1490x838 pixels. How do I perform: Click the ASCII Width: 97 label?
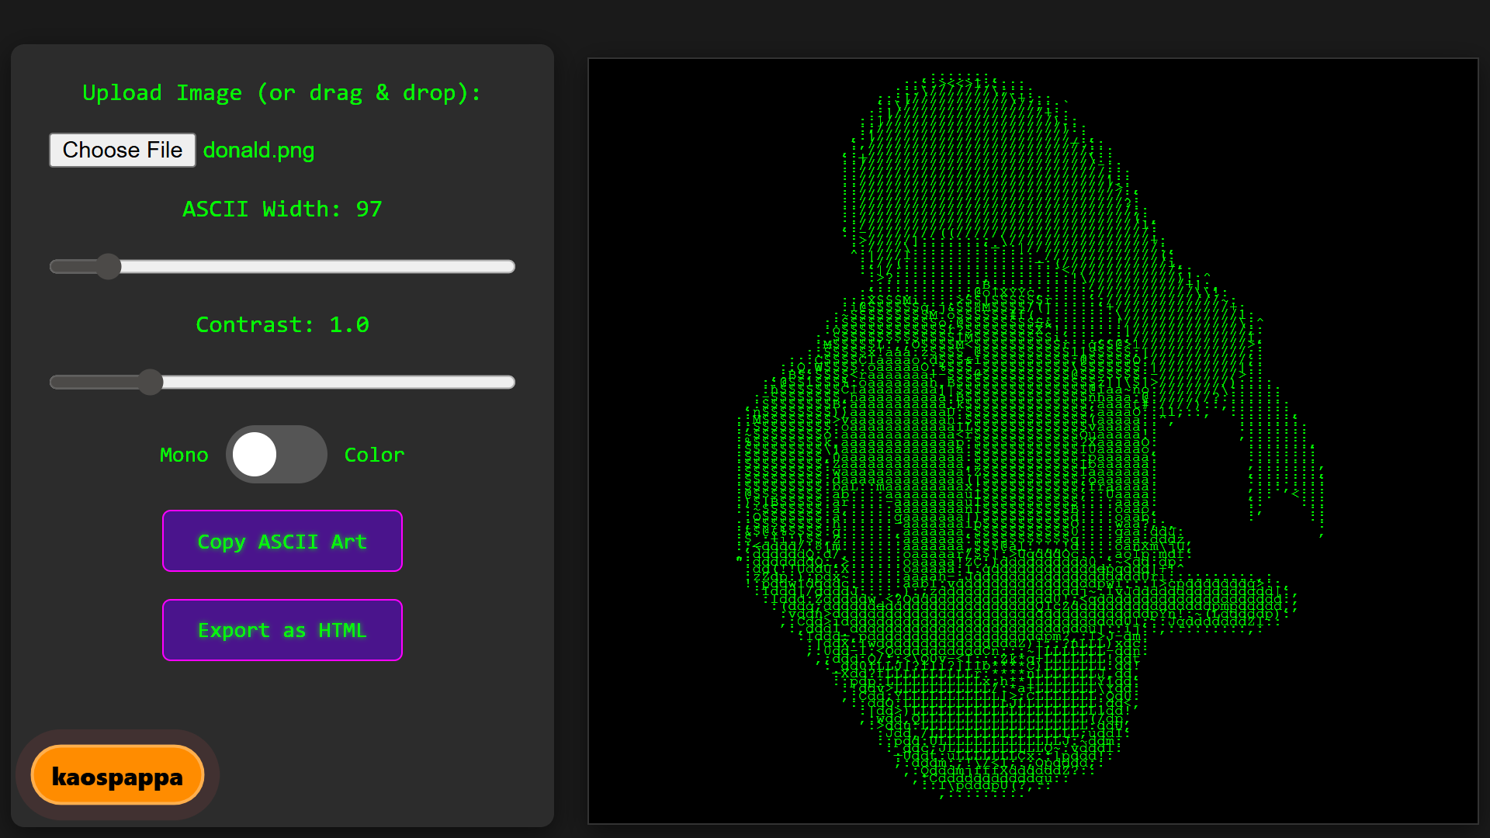click(282, 209)
